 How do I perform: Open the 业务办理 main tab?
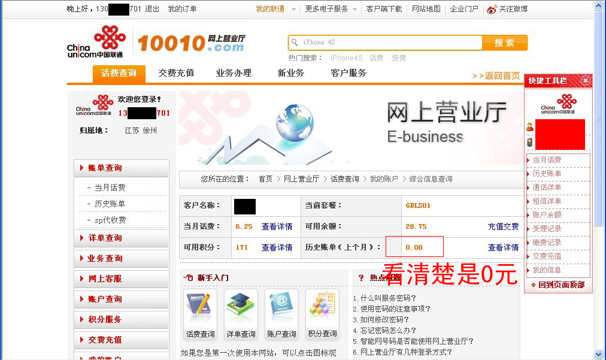pos(234,72)
